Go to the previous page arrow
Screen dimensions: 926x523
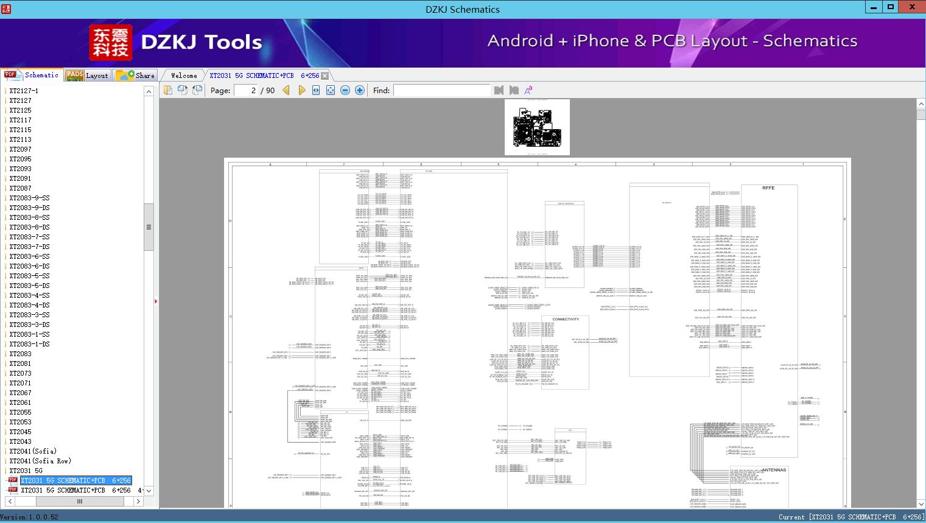click(x=286, y=90)
